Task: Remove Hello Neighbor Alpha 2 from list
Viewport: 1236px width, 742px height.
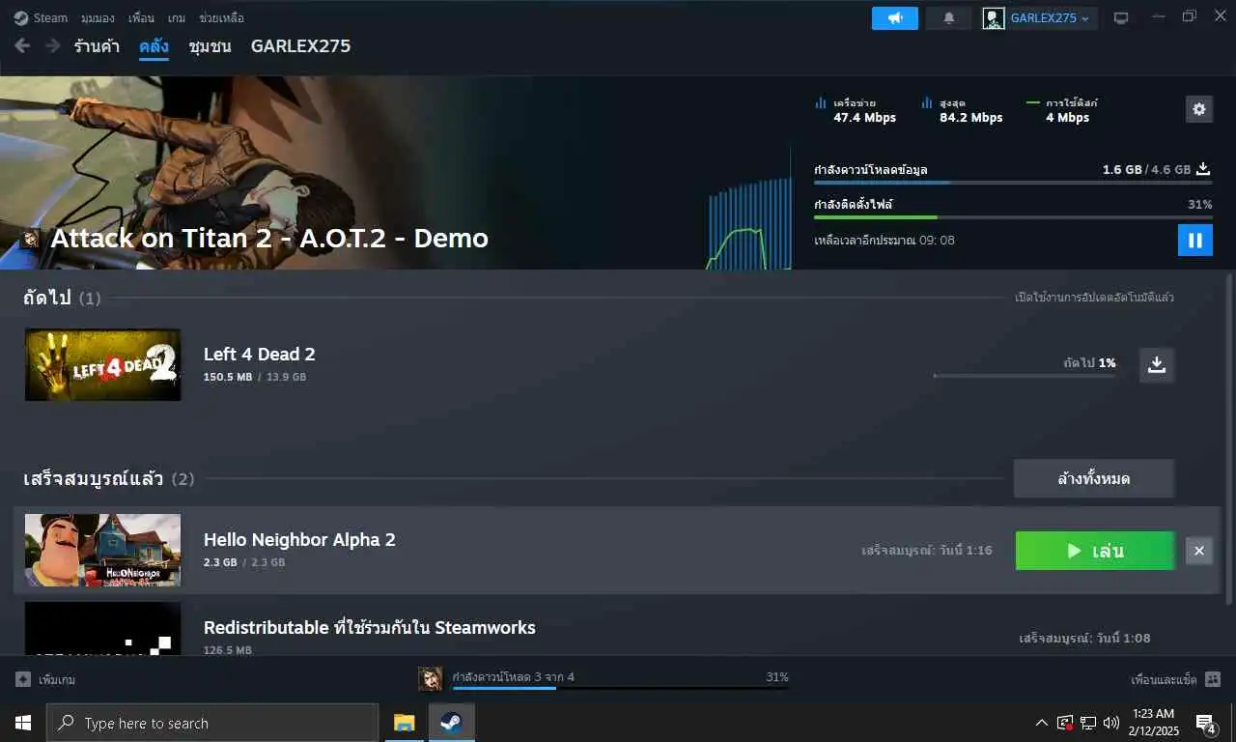Action: (x=1199, y=551)
